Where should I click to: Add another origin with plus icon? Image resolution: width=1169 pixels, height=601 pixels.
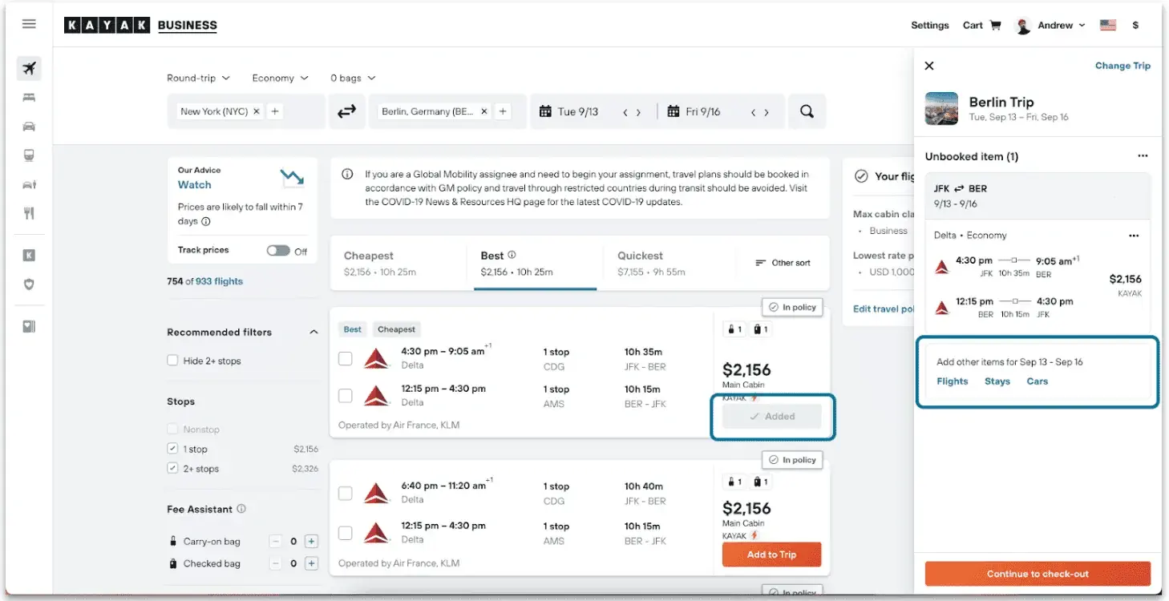tap(275, 111)
